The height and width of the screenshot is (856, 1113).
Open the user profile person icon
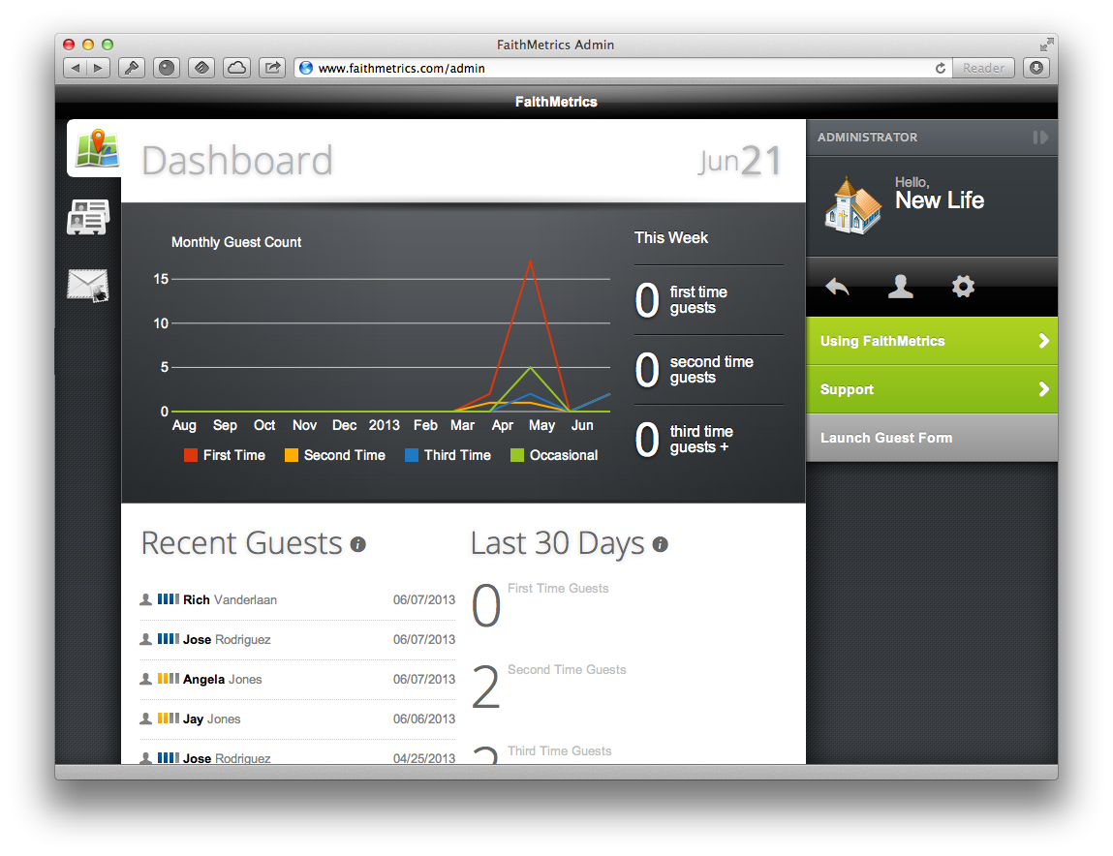[x=900, y=287]
